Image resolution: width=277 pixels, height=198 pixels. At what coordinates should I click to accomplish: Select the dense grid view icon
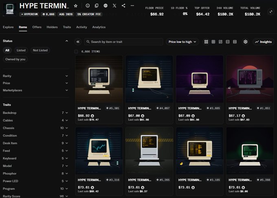(213, 42)
